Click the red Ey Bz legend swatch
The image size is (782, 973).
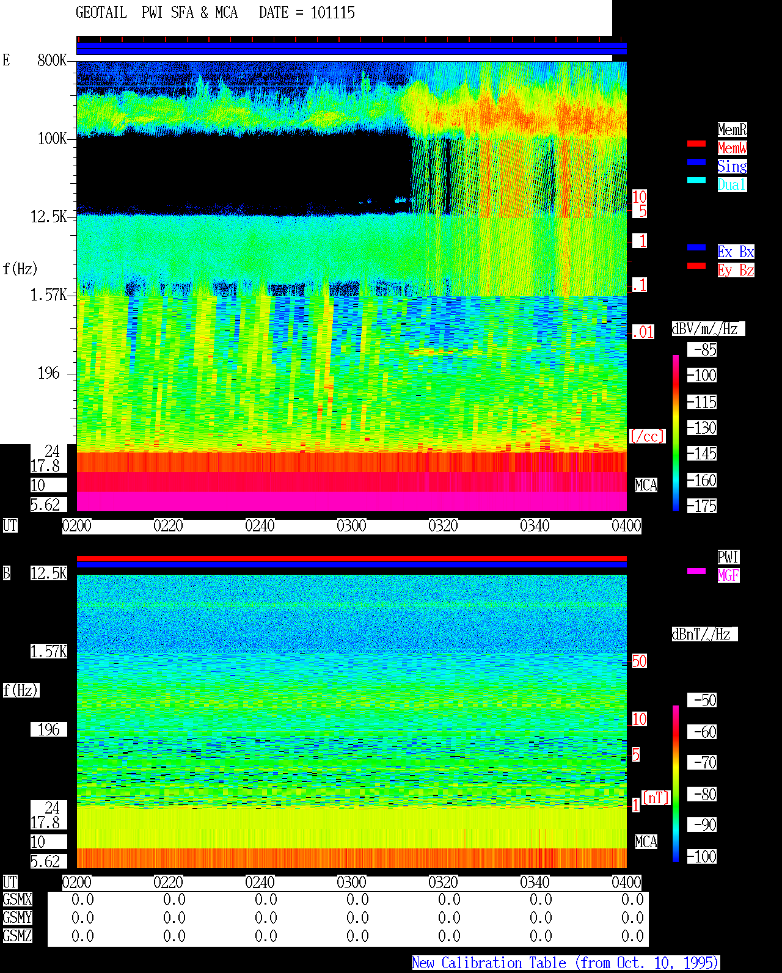[696, 266]
